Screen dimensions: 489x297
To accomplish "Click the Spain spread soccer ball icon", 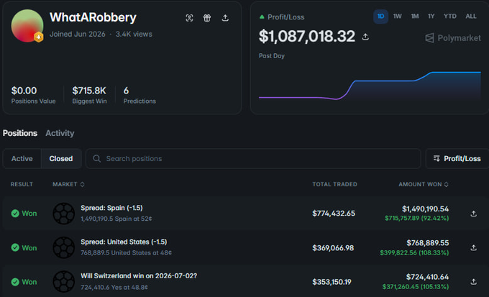I will click(63, 214).
